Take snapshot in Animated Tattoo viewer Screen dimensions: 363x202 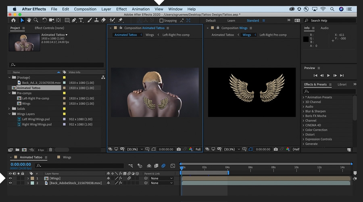click(x=179, y=149)
